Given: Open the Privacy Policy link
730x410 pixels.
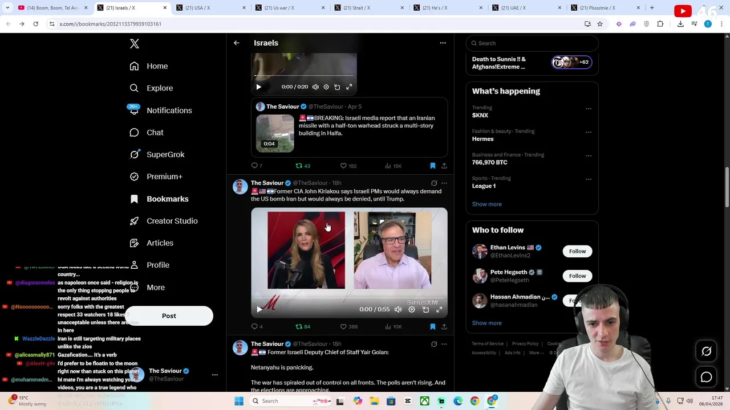Looking at the screenshot, I should pyautogui.click(x=525, y=344).
